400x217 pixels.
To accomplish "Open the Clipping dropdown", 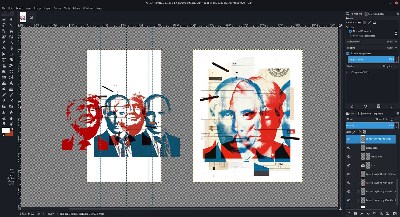I will pyautogui.click(x=372, y=48).
